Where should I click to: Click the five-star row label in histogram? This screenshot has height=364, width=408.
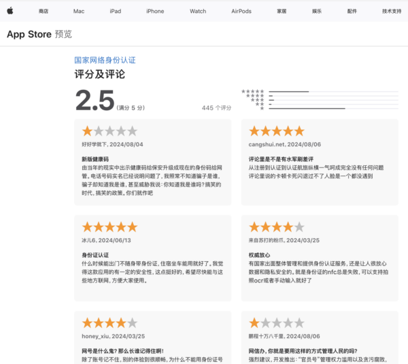click(x=253, y=91)
